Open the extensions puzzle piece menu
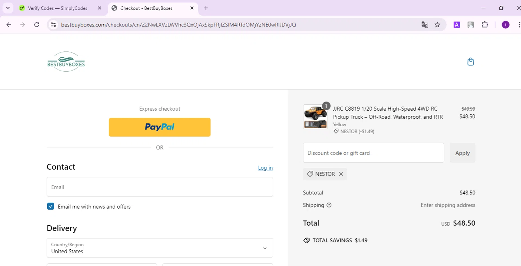This screenshot has width=521, height=266. pos(485,25)
